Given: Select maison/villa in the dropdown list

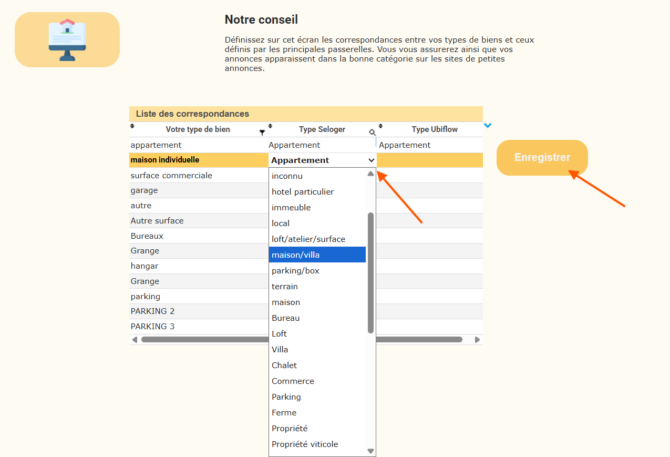Looking at the screenshot, I should click(x=317, y=255).
